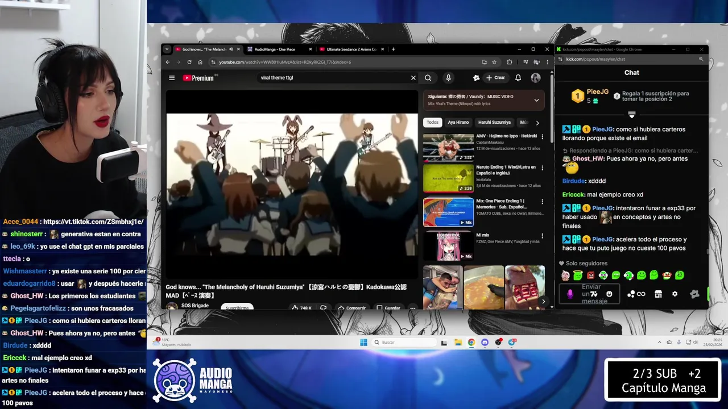
Task: Open Chrome tab search dropdown arrow
Action: 167,49
